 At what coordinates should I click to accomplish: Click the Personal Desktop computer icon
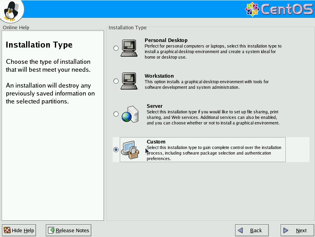click(x=129, y=48)
